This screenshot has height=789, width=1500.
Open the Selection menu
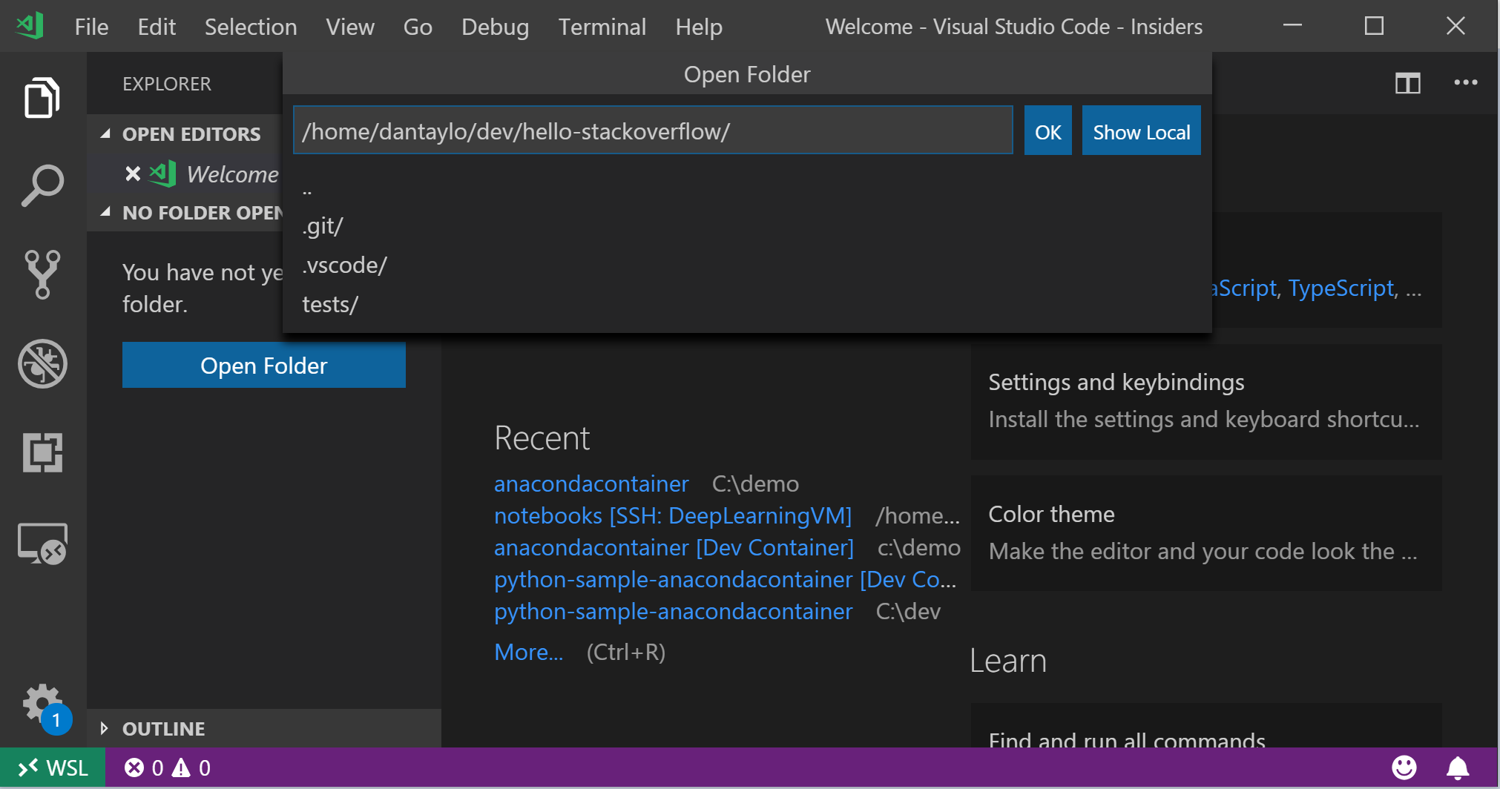pos(251,27)
